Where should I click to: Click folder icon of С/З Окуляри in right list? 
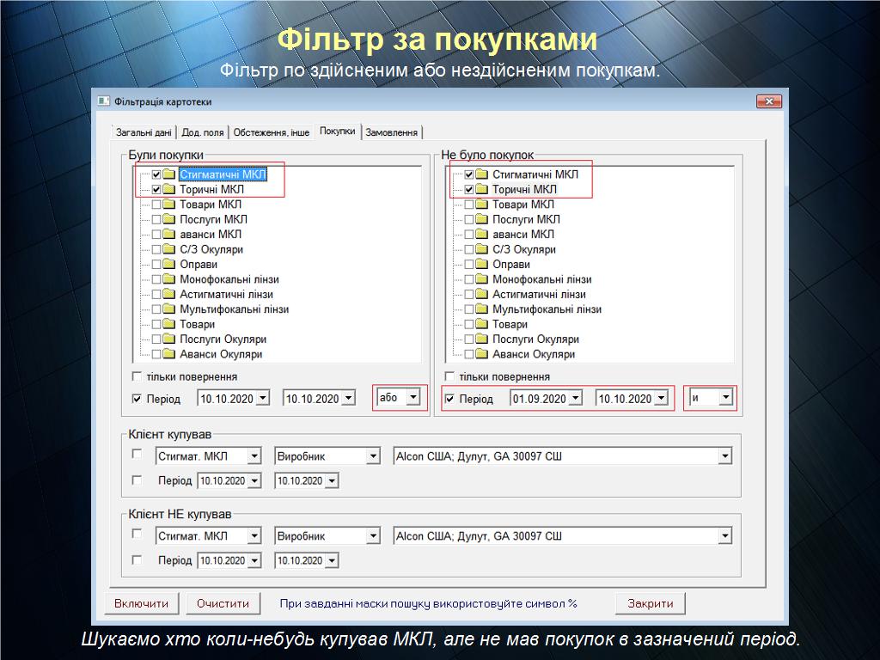pos(482,249)
